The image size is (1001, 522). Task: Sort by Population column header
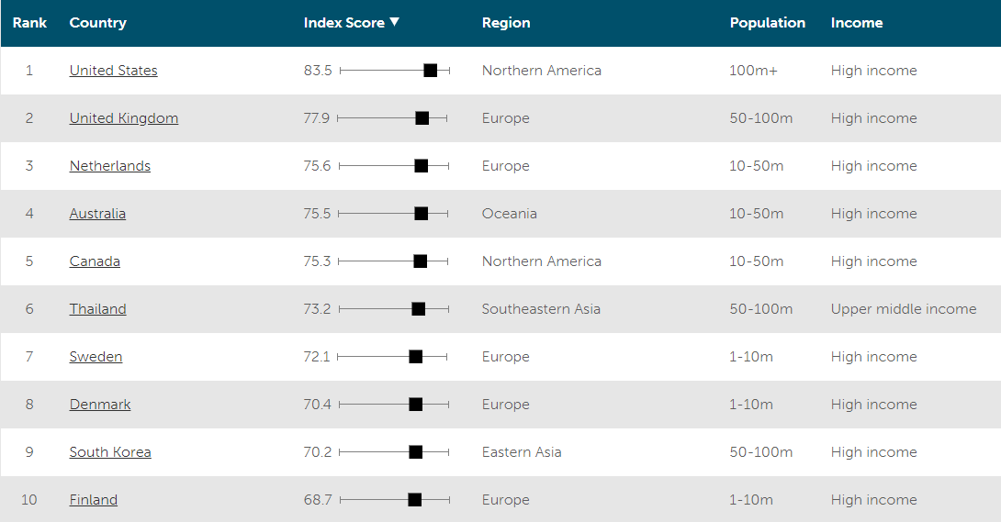[x=768, y=23]
